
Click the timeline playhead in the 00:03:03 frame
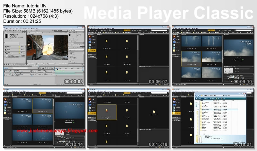[57, 69]
